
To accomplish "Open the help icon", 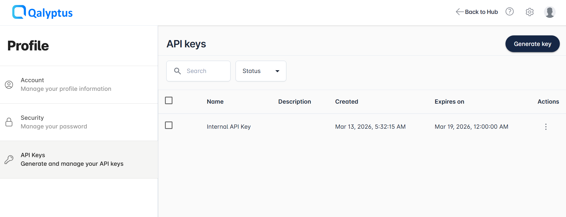I will click(510, 12).
